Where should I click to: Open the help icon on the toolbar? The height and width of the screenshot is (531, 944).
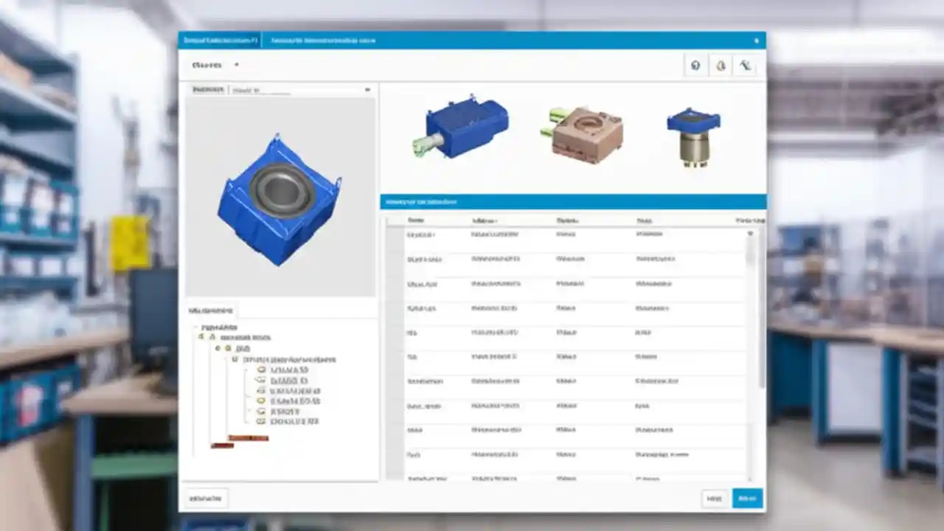[x=695, y=66]
